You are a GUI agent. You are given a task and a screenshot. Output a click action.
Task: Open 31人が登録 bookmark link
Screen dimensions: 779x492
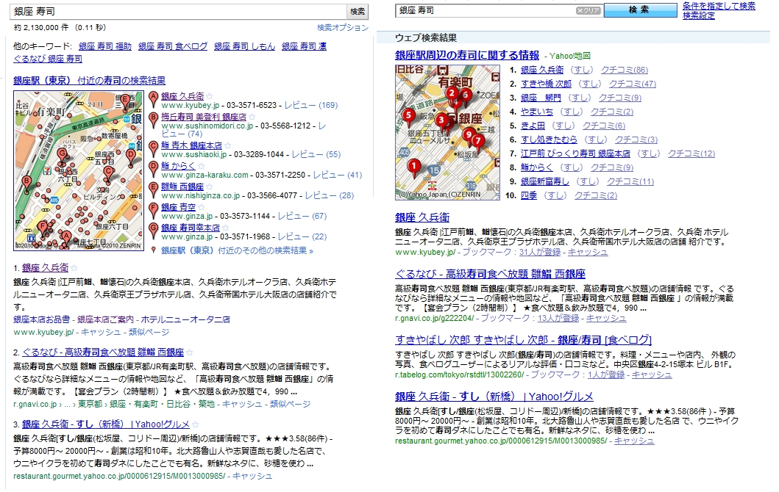[x=539, y=252]
